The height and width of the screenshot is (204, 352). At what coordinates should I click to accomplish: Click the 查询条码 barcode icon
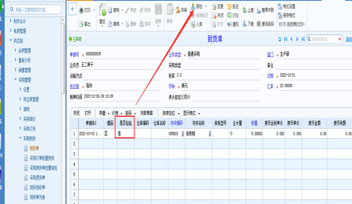(x=259, y=24)
